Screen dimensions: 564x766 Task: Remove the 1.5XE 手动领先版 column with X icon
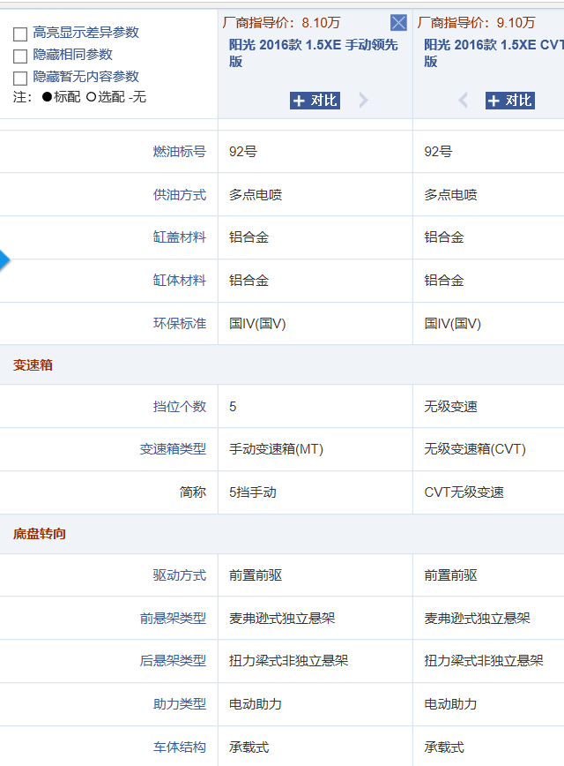[x=398, y=22]
